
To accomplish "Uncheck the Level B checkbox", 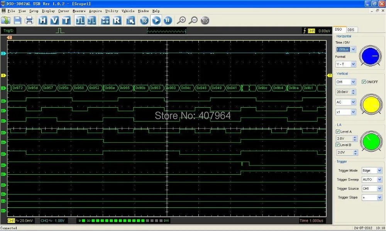I will click(x=338, y=145).
